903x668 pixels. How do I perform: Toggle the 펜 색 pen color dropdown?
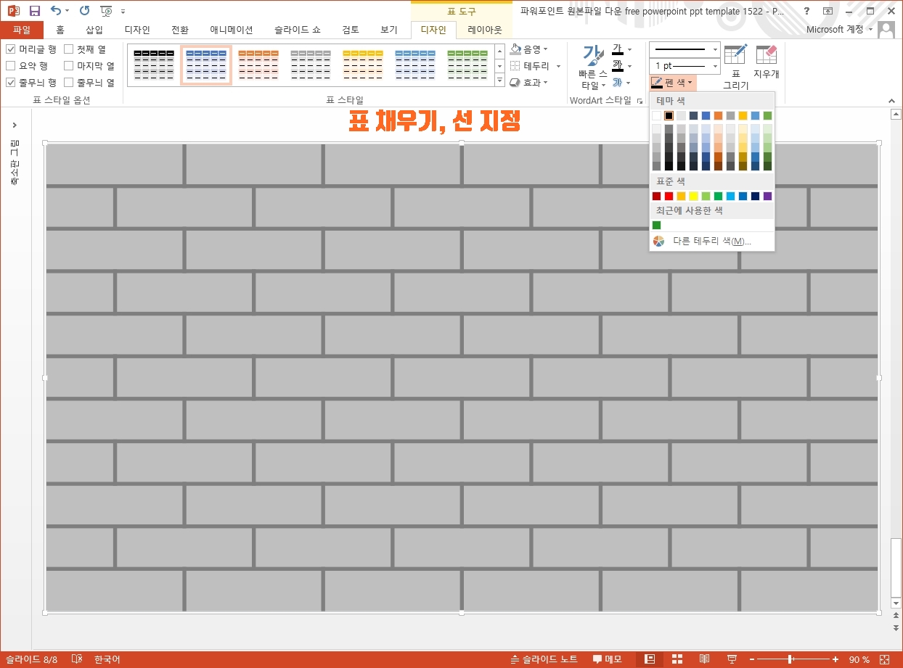click(673, 83)
